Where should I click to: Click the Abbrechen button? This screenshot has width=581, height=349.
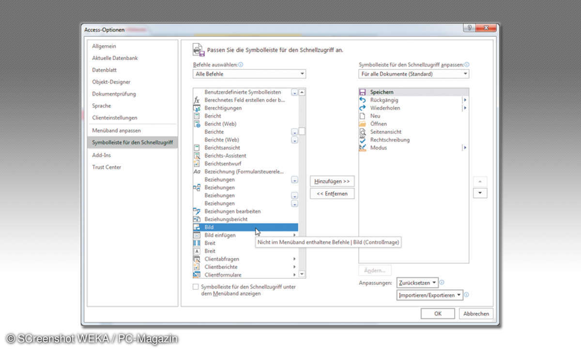476,314
